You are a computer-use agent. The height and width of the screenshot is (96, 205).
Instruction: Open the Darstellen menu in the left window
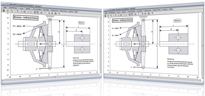point(46,10)
